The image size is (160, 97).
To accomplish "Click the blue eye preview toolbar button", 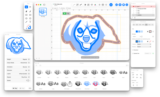I will click(120, 5).
